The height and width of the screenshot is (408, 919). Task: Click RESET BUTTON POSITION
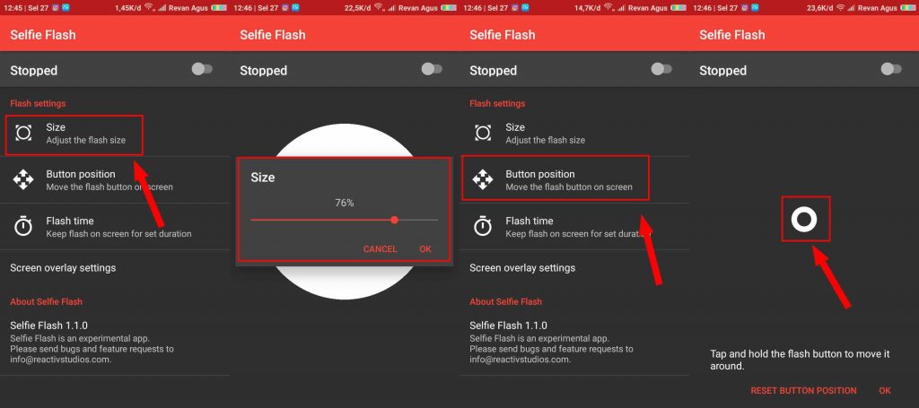click(x=803, y=390)
